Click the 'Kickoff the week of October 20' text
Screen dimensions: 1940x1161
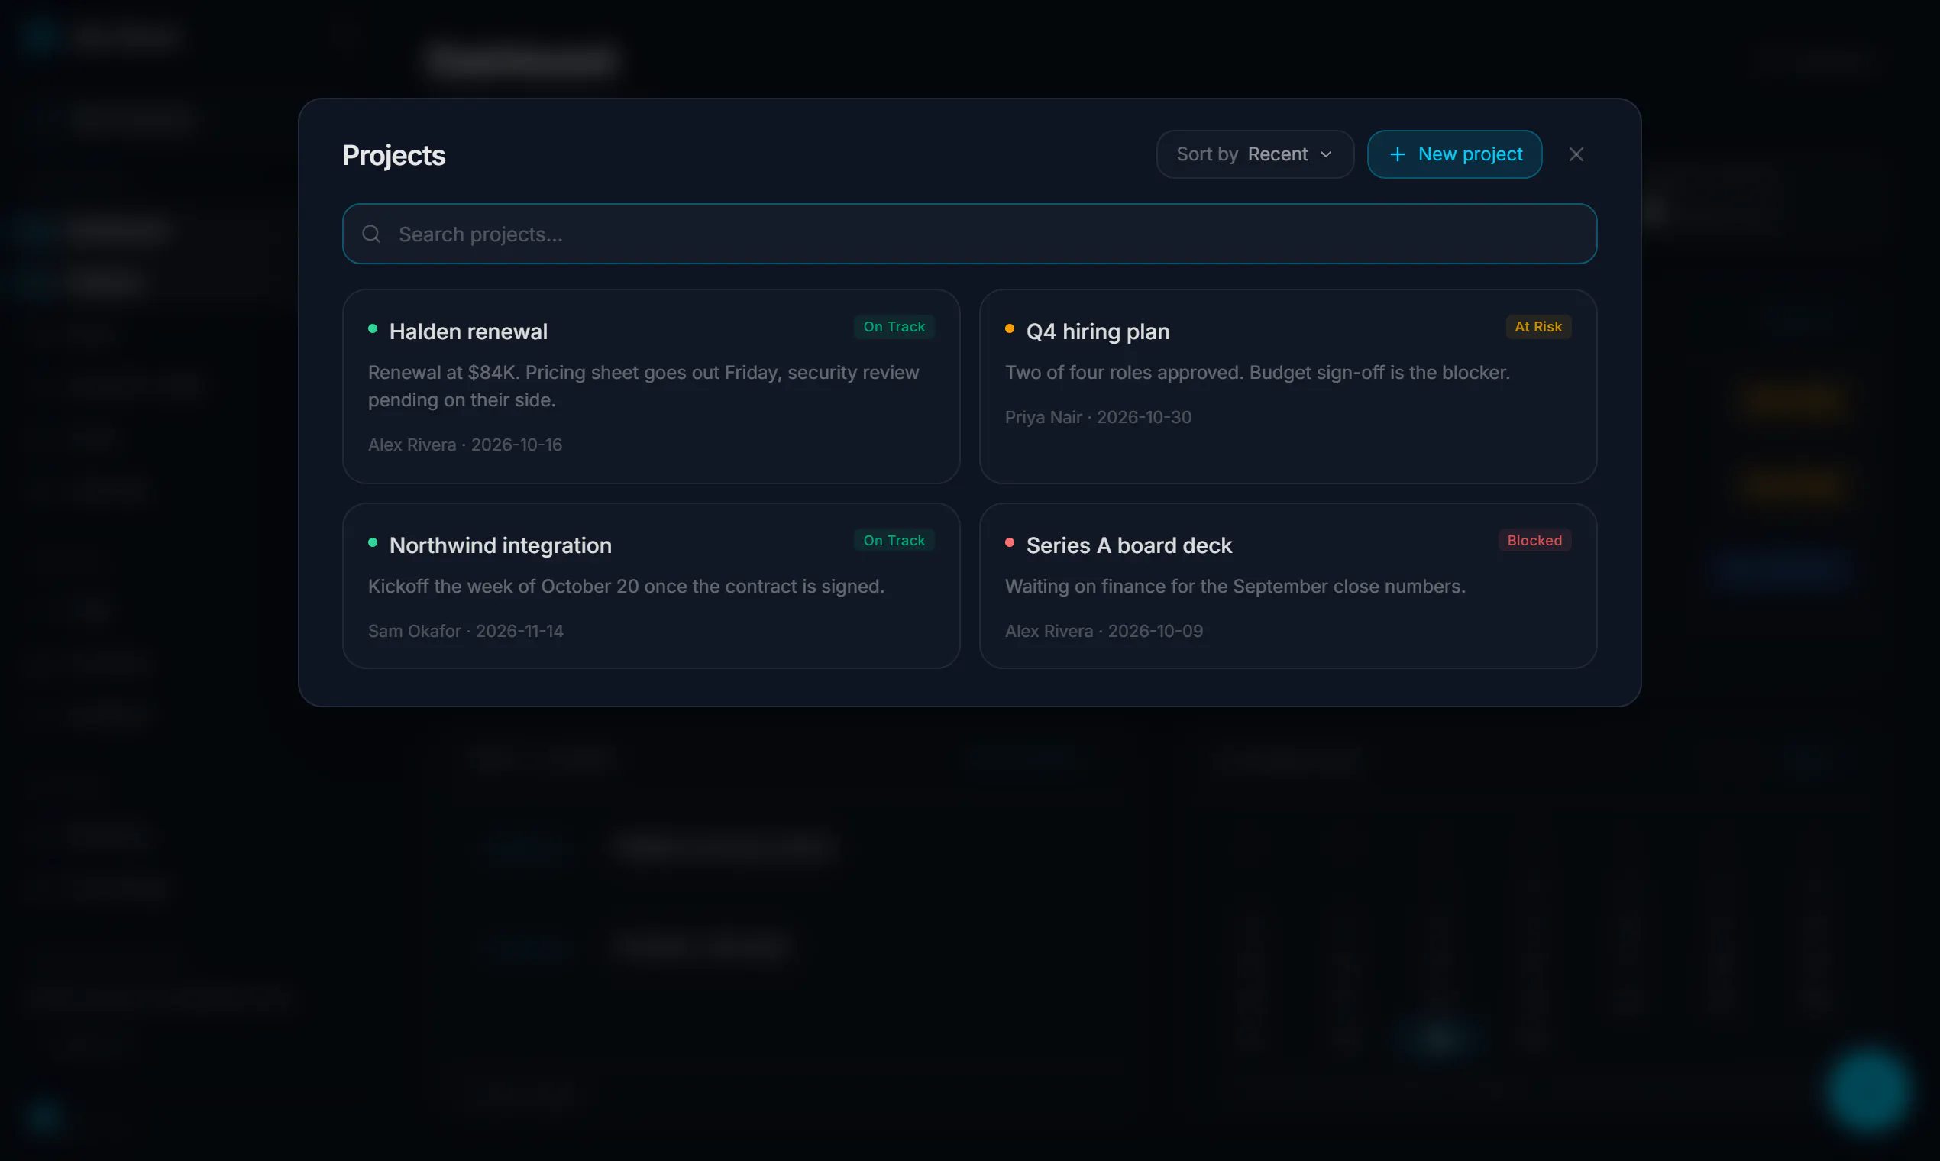click(x=626, y=586)
